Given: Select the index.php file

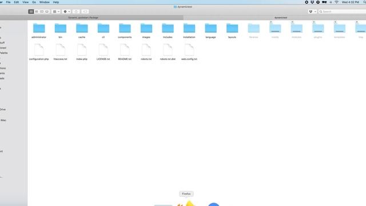Looking at the screenshot, I should pos(82,50).
